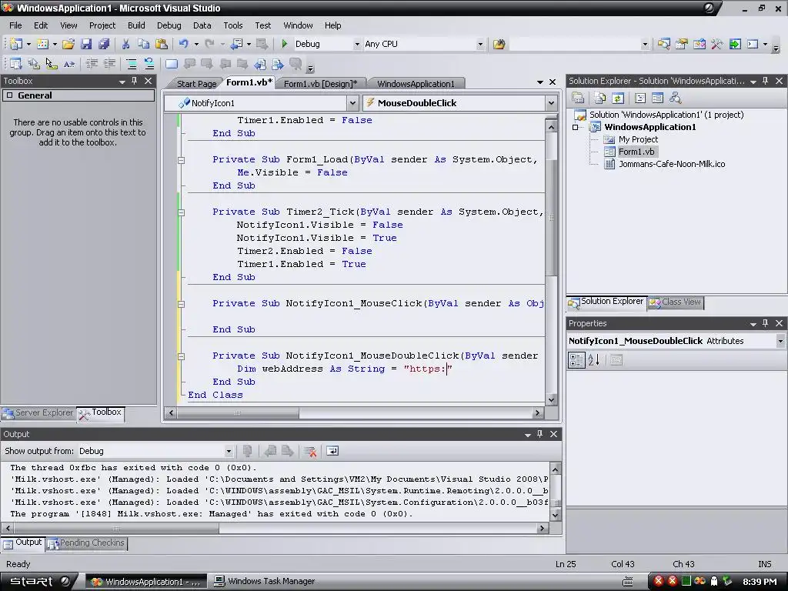Open the Any CPU platform dropdown
Image resolution: width=788 pixels, height=591 pixels.
tap(480, 44)
